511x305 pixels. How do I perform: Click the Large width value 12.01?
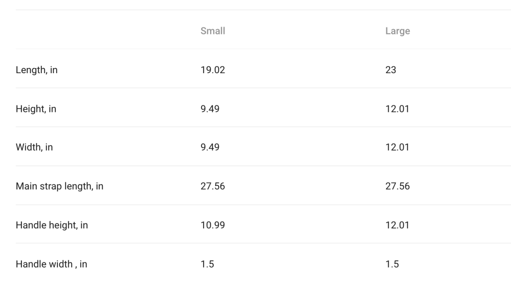[397, 148]
